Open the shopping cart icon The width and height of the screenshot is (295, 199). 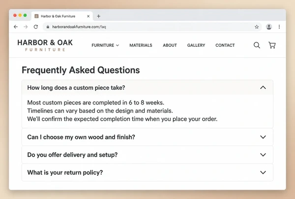pyautogui.click(x=272, y=45)
